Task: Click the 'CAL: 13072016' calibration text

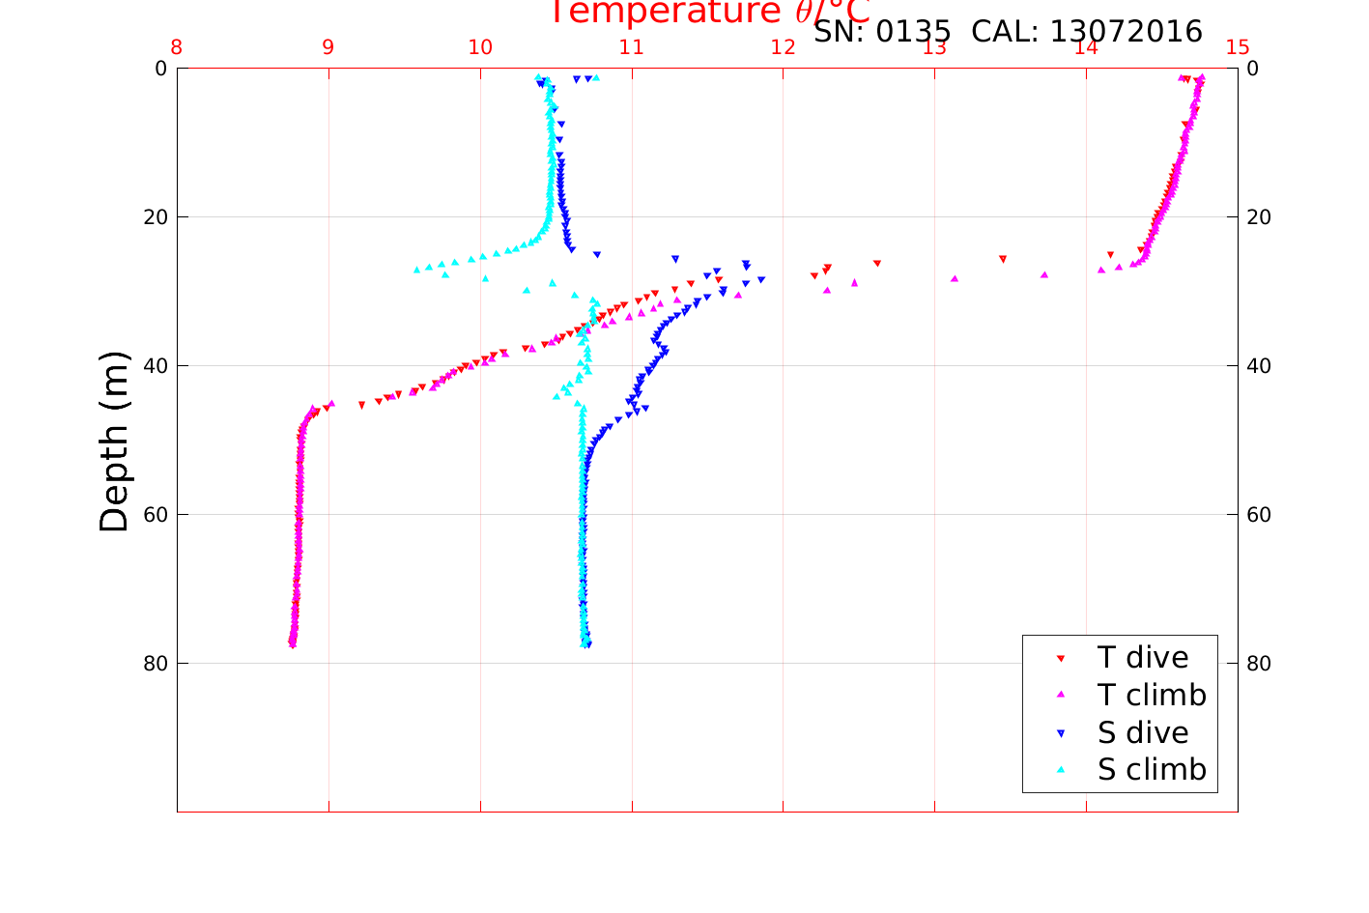Action: tap(1087, 31)
